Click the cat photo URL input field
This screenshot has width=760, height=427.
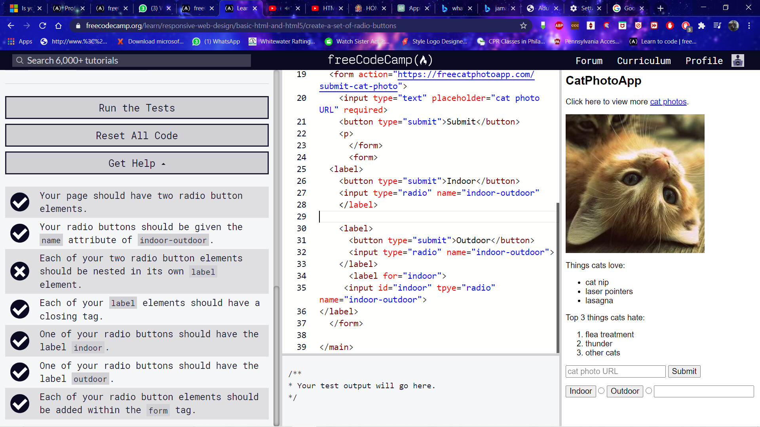[x=615, y=371]
